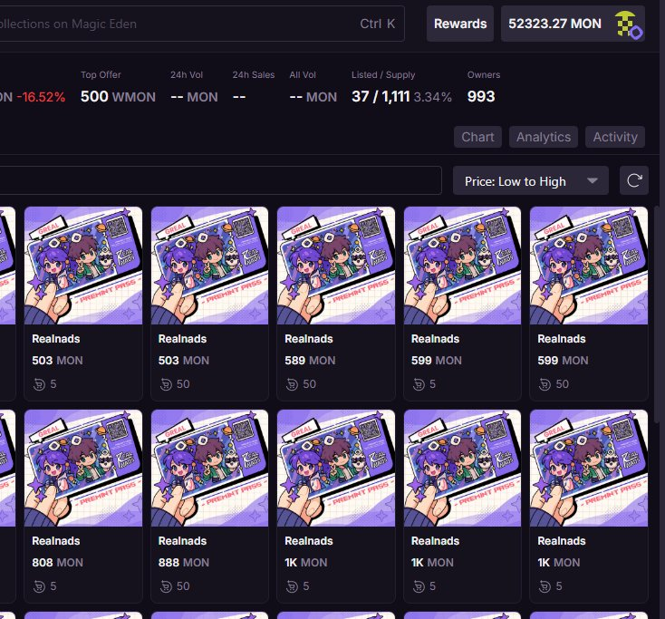Switch to the Chart tab
The width and height of the screenshot is (665, 619).
[x=477, y=137]
